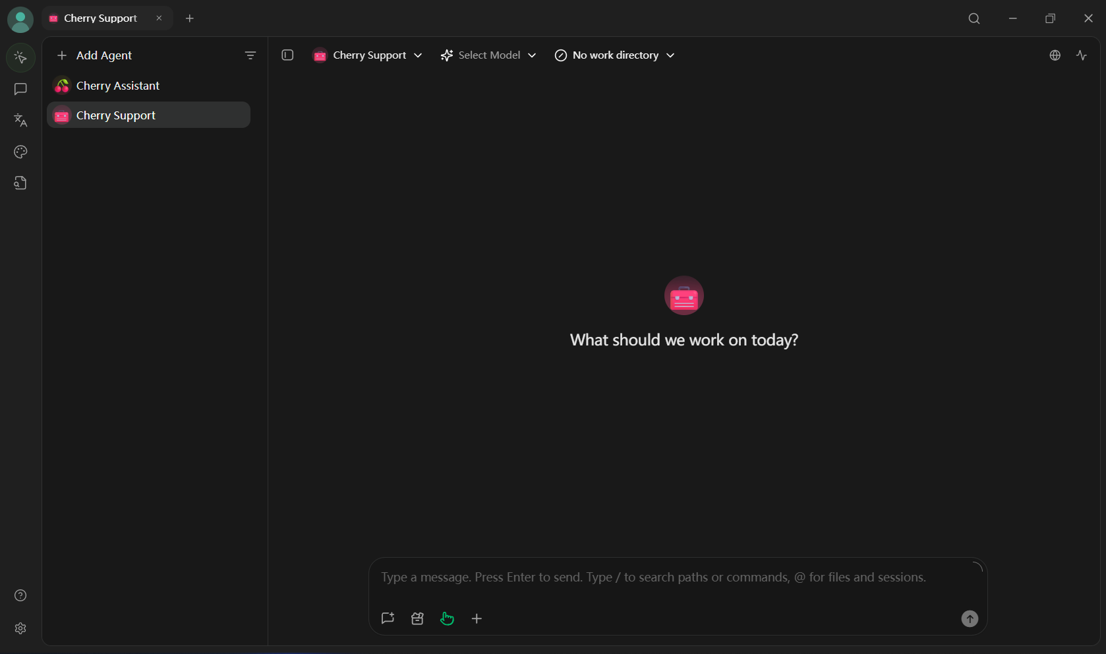Screen dimensions: 1106x654
Task: Open the chat assistants sidebar icon
Action: coord(20,89)
